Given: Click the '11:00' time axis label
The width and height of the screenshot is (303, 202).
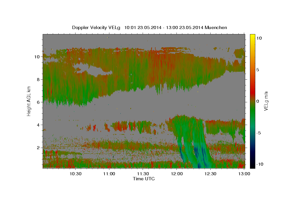Looking at the screenshot, I should 109,174.
